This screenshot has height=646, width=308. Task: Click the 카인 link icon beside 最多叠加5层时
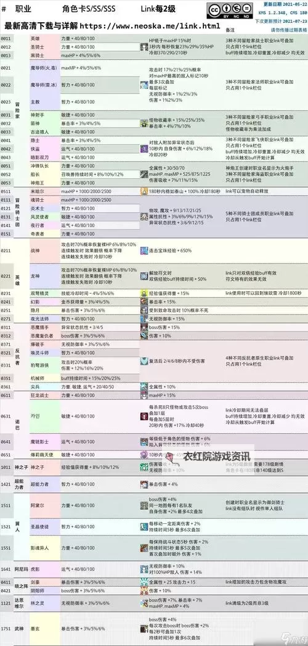pyautogui.click(x=144, y=416)
